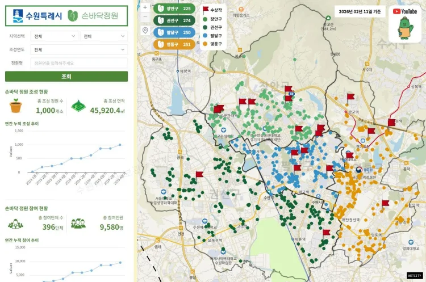This screenshot has width=426, height=282.
Task: Toggle the 권선구 274 district filter
Action: [x=174, y=20]
